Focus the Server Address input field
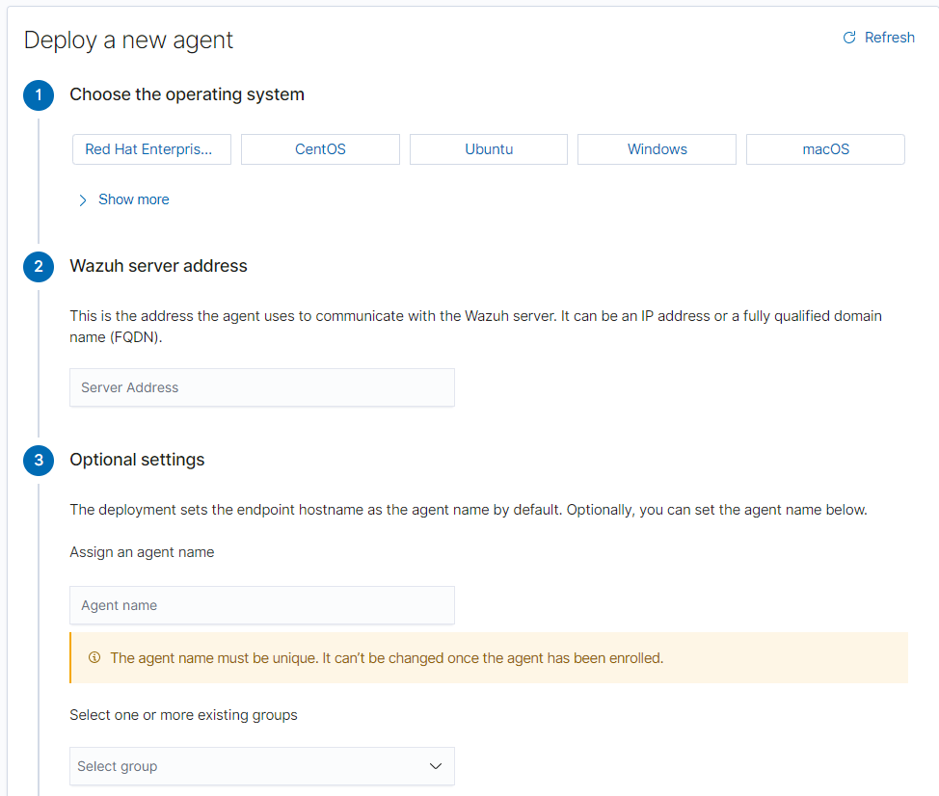The width and height of the screenshot is (939, 796). [261, 387]
